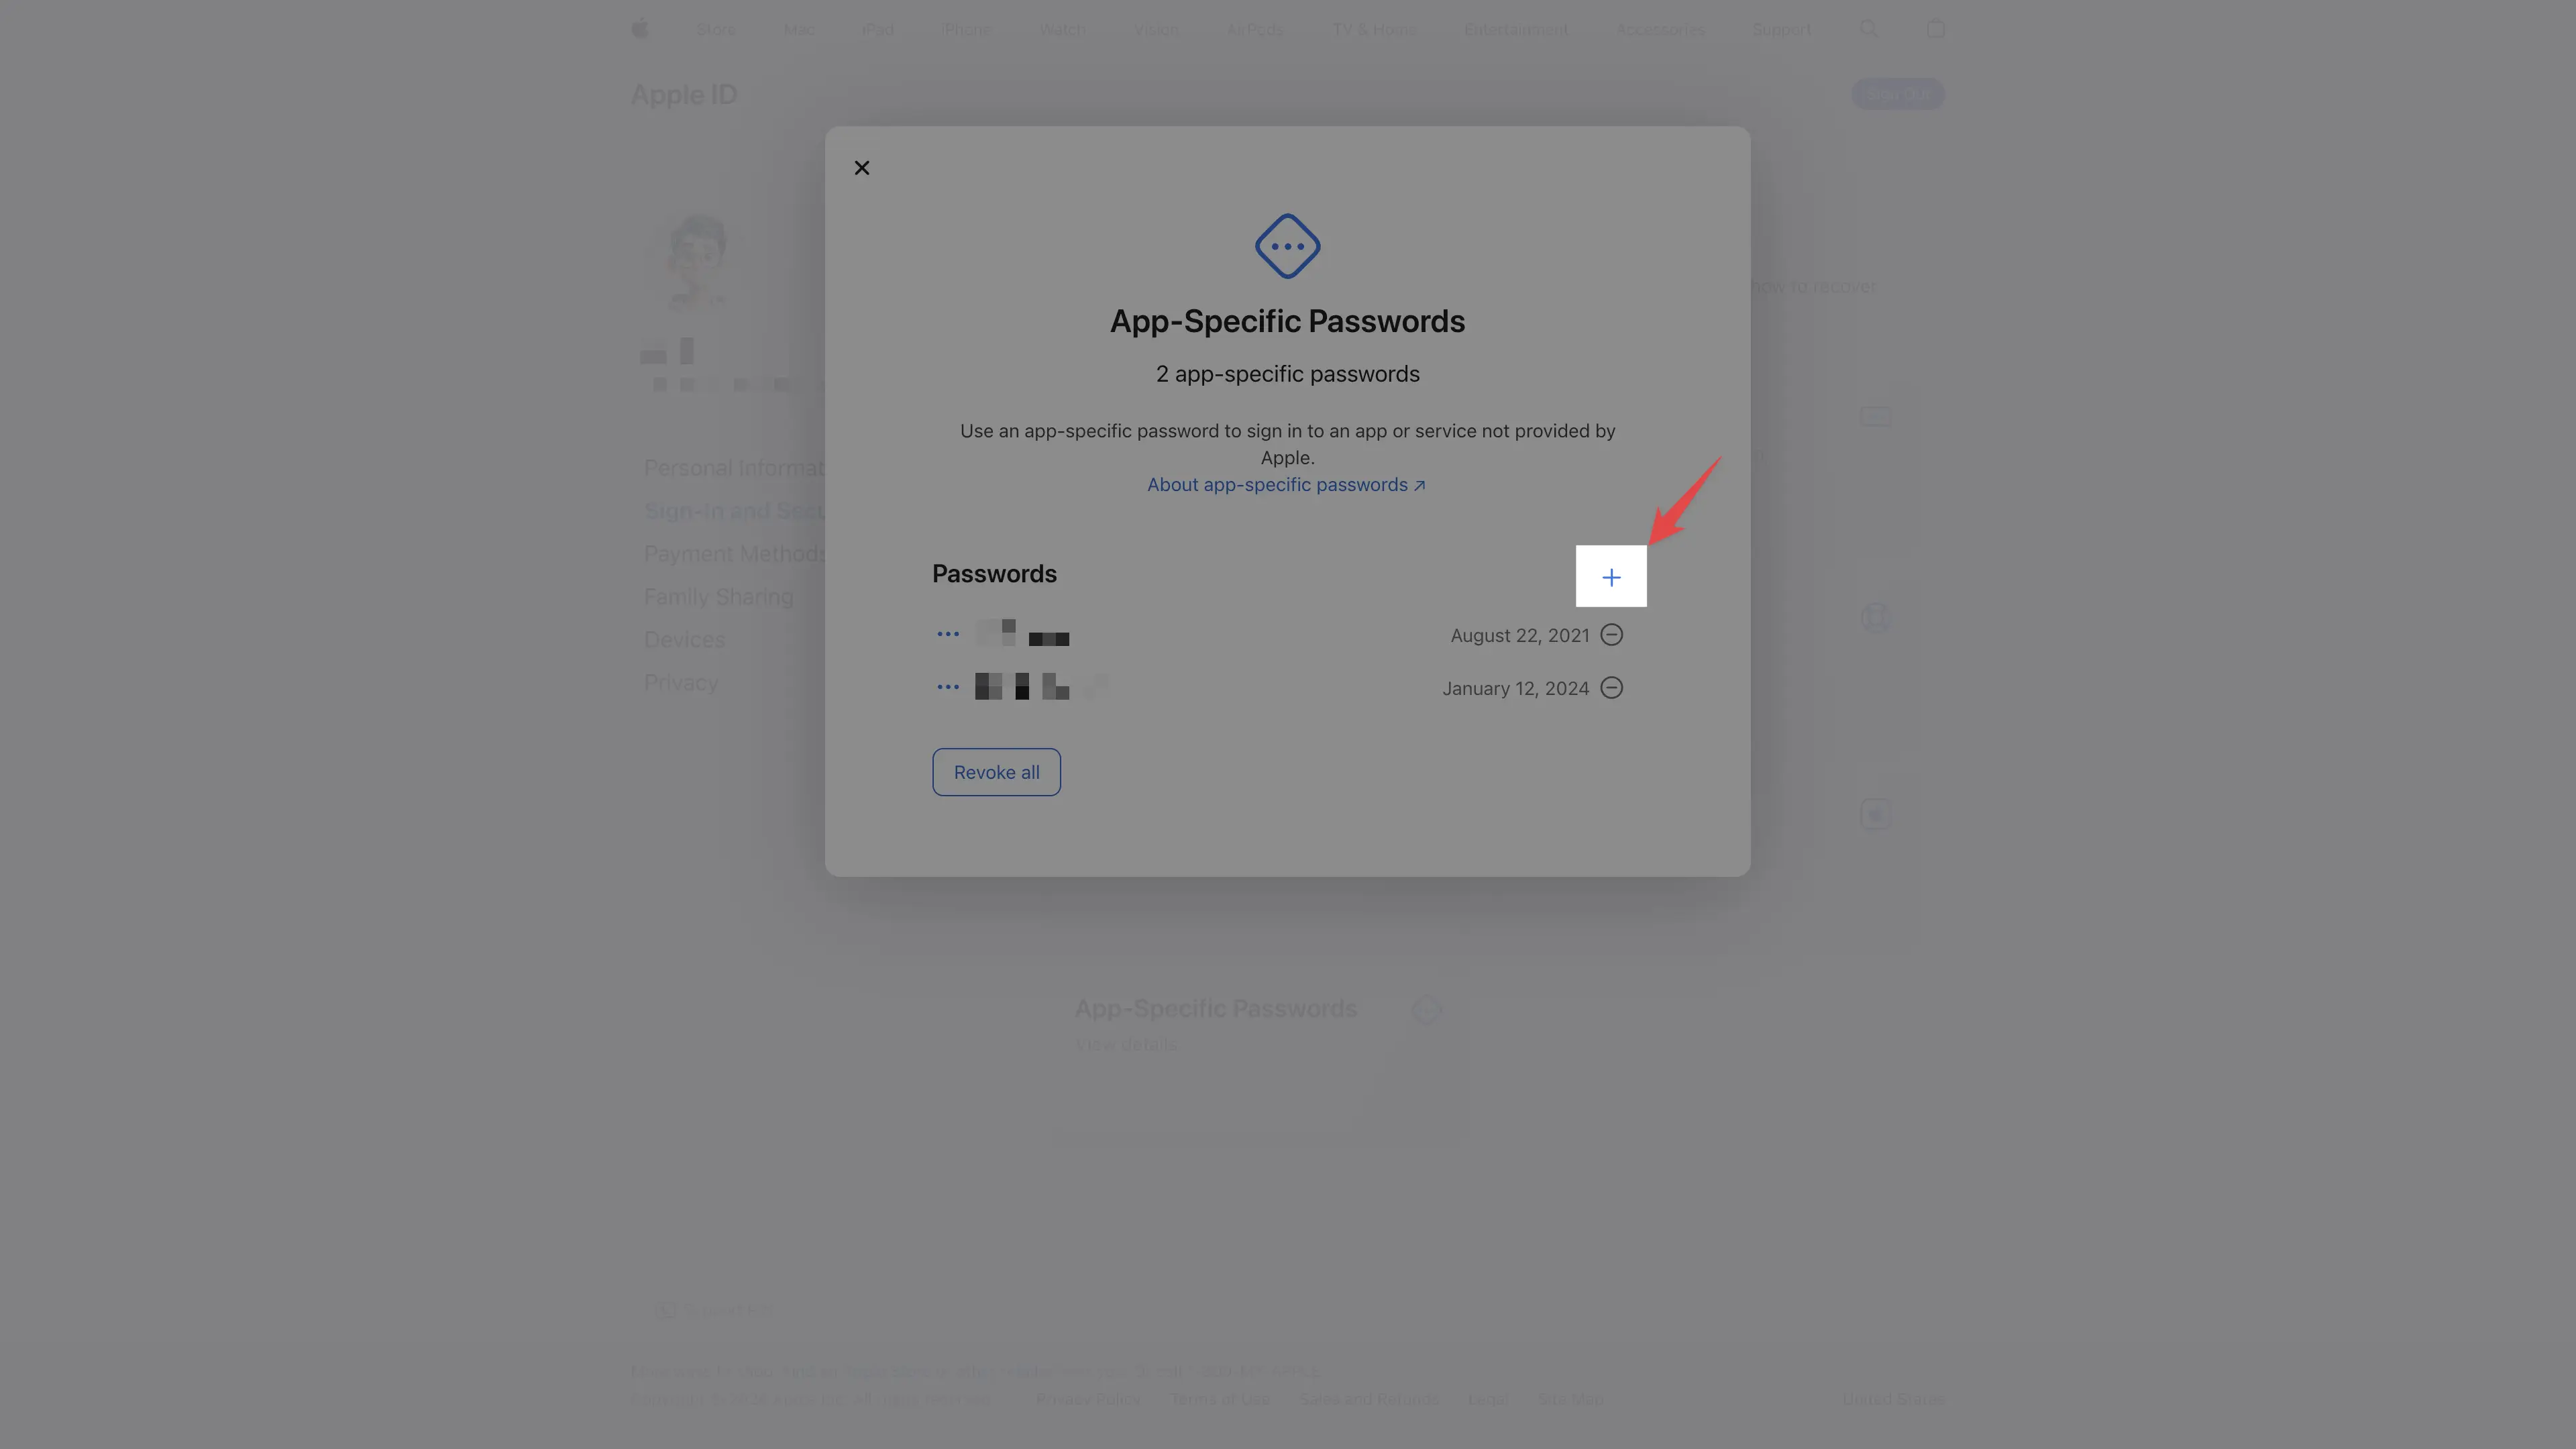
Task: Open the Support menu item
Action: tap(1781, 30)
